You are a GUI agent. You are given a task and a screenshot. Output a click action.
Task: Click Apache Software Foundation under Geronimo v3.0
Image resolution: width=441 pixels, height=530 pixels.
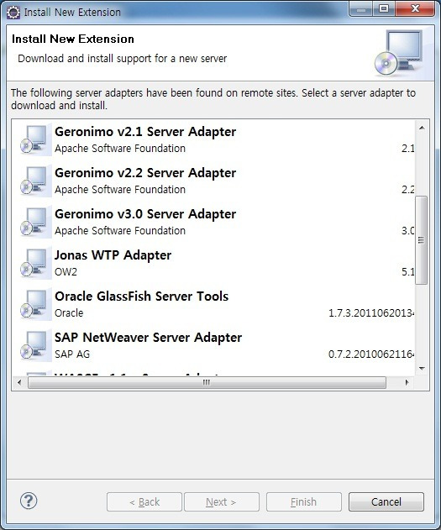(120, 231)
